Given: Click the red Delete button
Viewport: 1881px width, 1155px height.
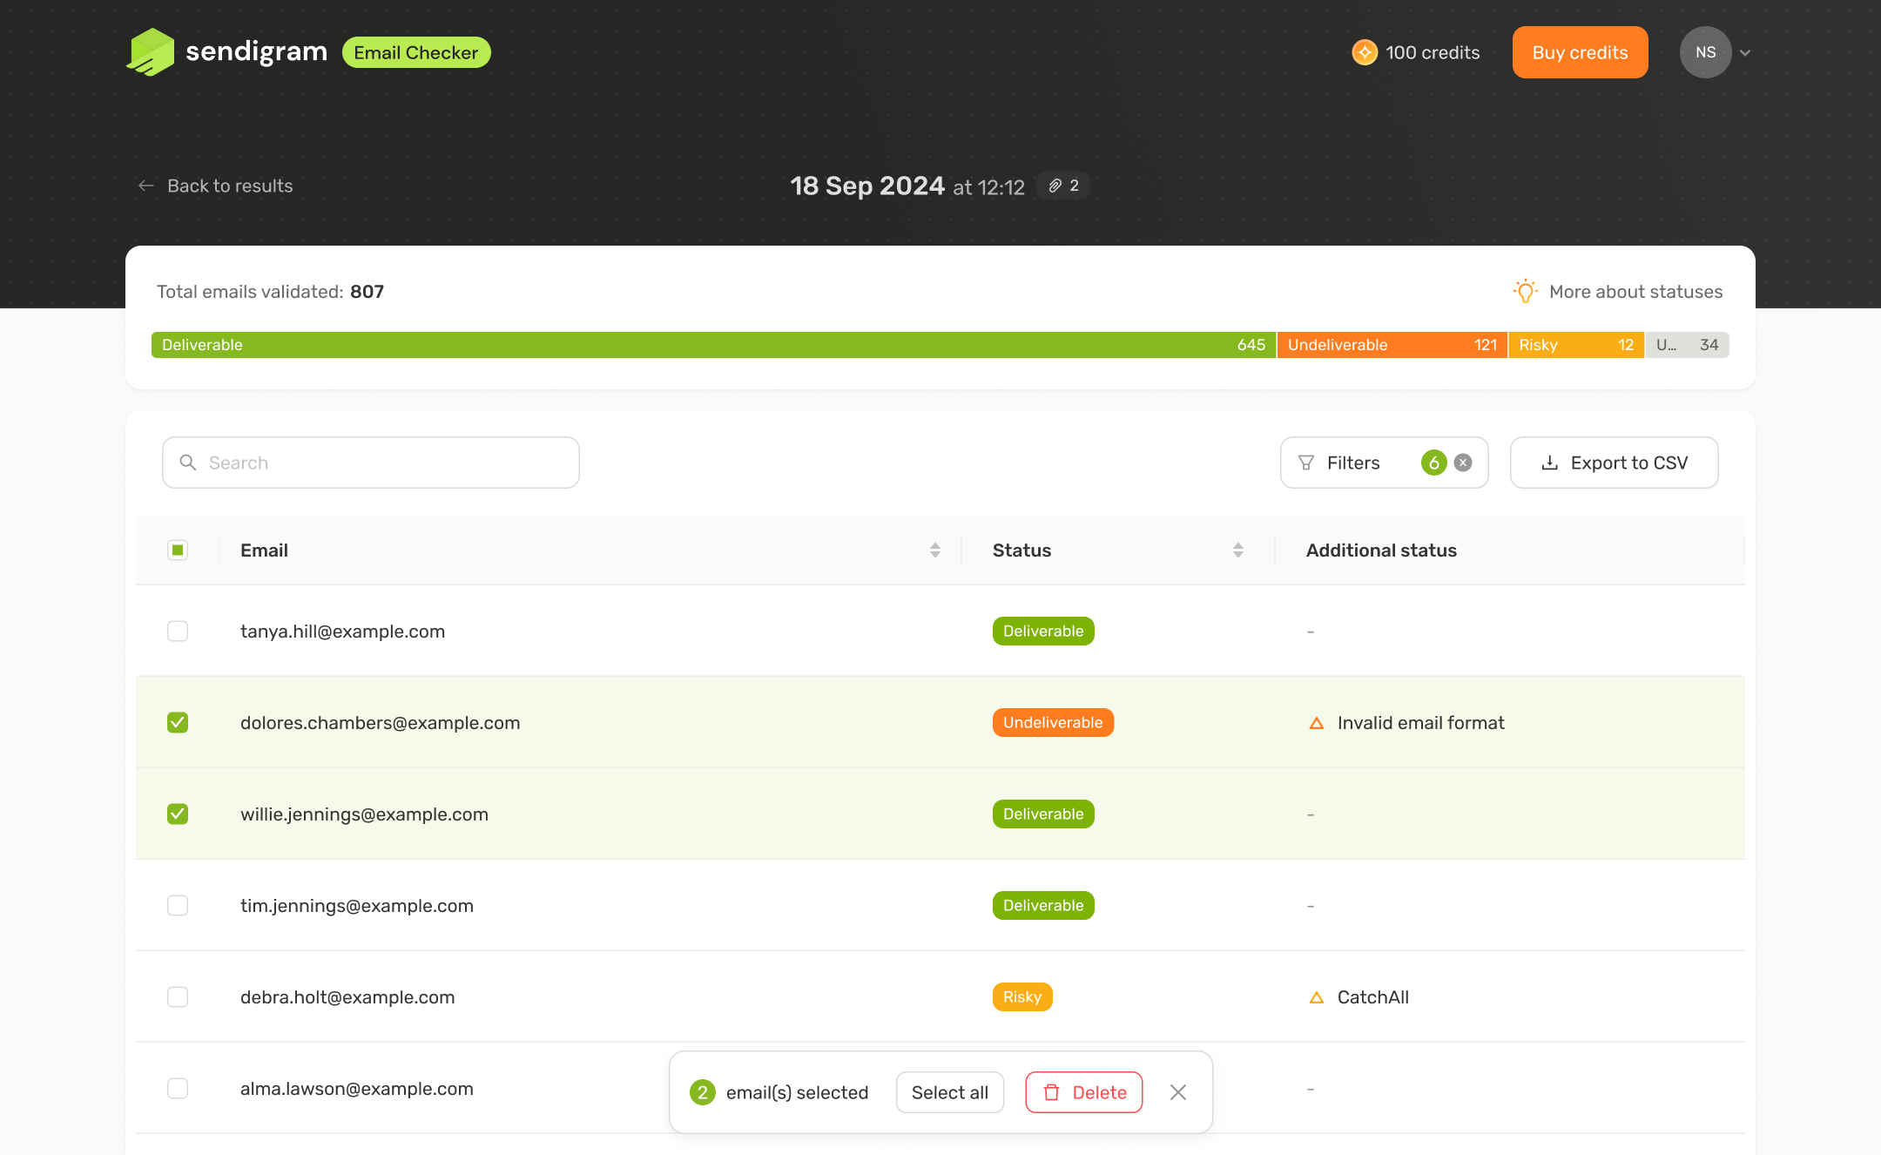Looking at the screenshot, I should click(x=1084, y=1092).
